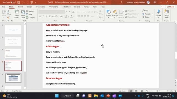Switch to Slide Sorter view
177x99 pixels.
coord(136,91)
